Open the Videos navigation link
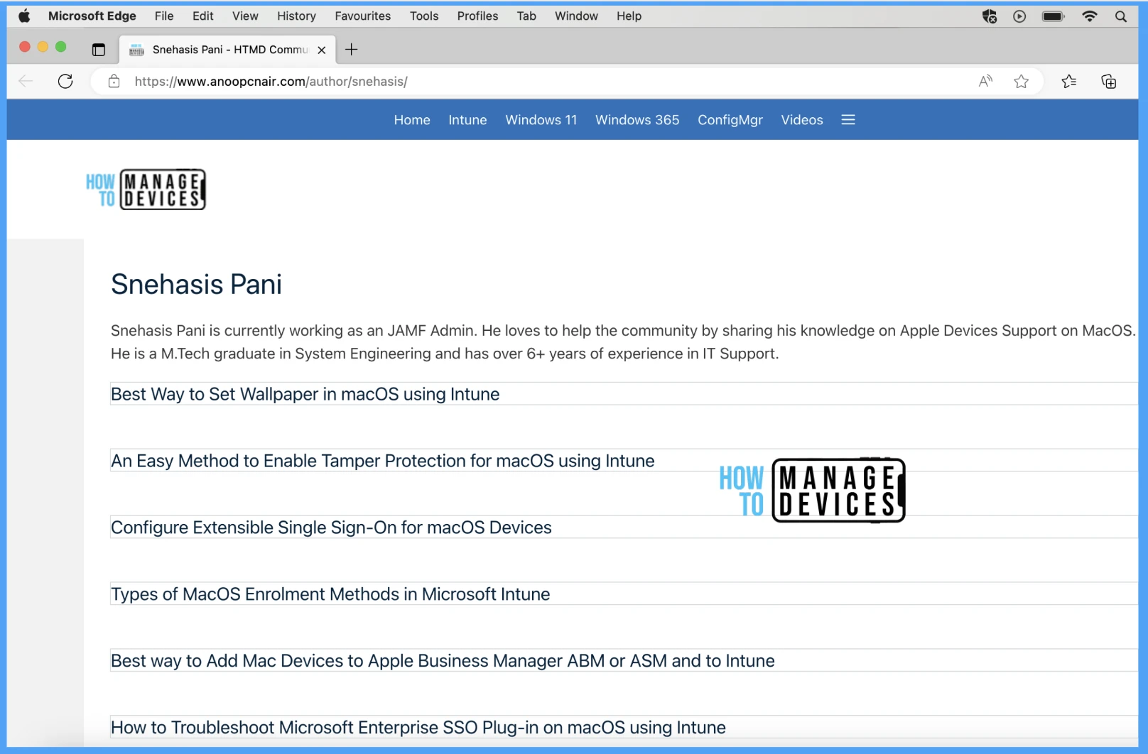Viewport: 1148px width, 754px height. pos(802,120)
